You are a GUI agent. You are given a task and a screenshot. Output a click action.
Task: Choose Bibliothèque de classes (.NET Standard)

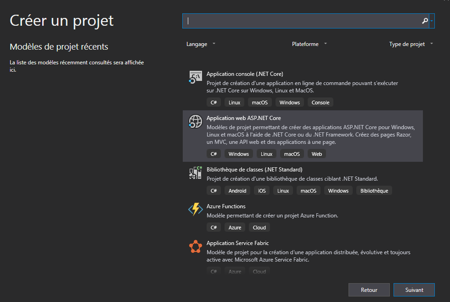(x=254, y=169)
